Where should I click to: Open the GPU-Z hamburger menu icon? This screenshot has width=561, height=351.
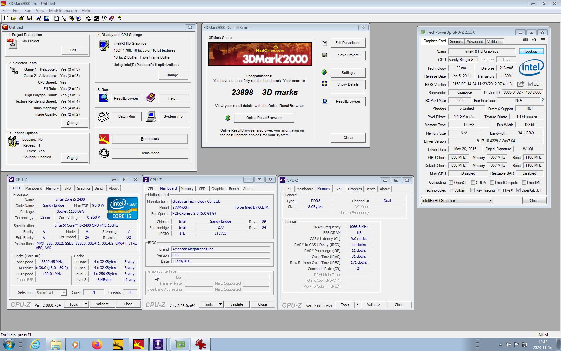pyautogui.click(x=543, y=40)
